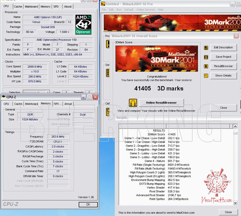This screenshot has height=216, width=241.
Task: Switch to Mainboard tab in upper CPU-Z
Action: coord(31,7)
